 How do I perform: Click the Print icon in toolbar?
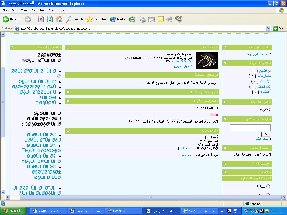tap(143, 19)
